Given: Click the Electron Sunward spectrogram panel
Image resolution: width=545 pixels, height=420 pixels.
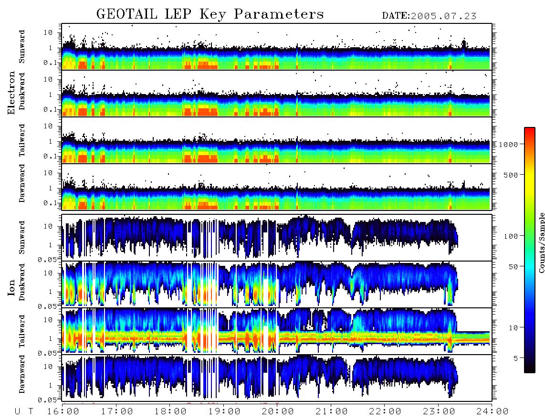Looking at the screenshot, I should point(277,47).
